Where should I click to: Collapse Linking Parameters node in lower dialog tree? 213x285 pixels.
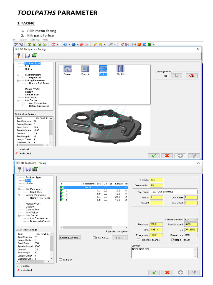click(x=19, y=195)
